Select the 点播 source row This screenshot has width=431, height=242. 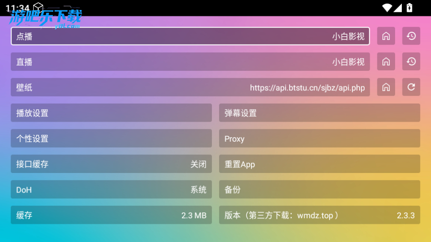tap(190, 36)
